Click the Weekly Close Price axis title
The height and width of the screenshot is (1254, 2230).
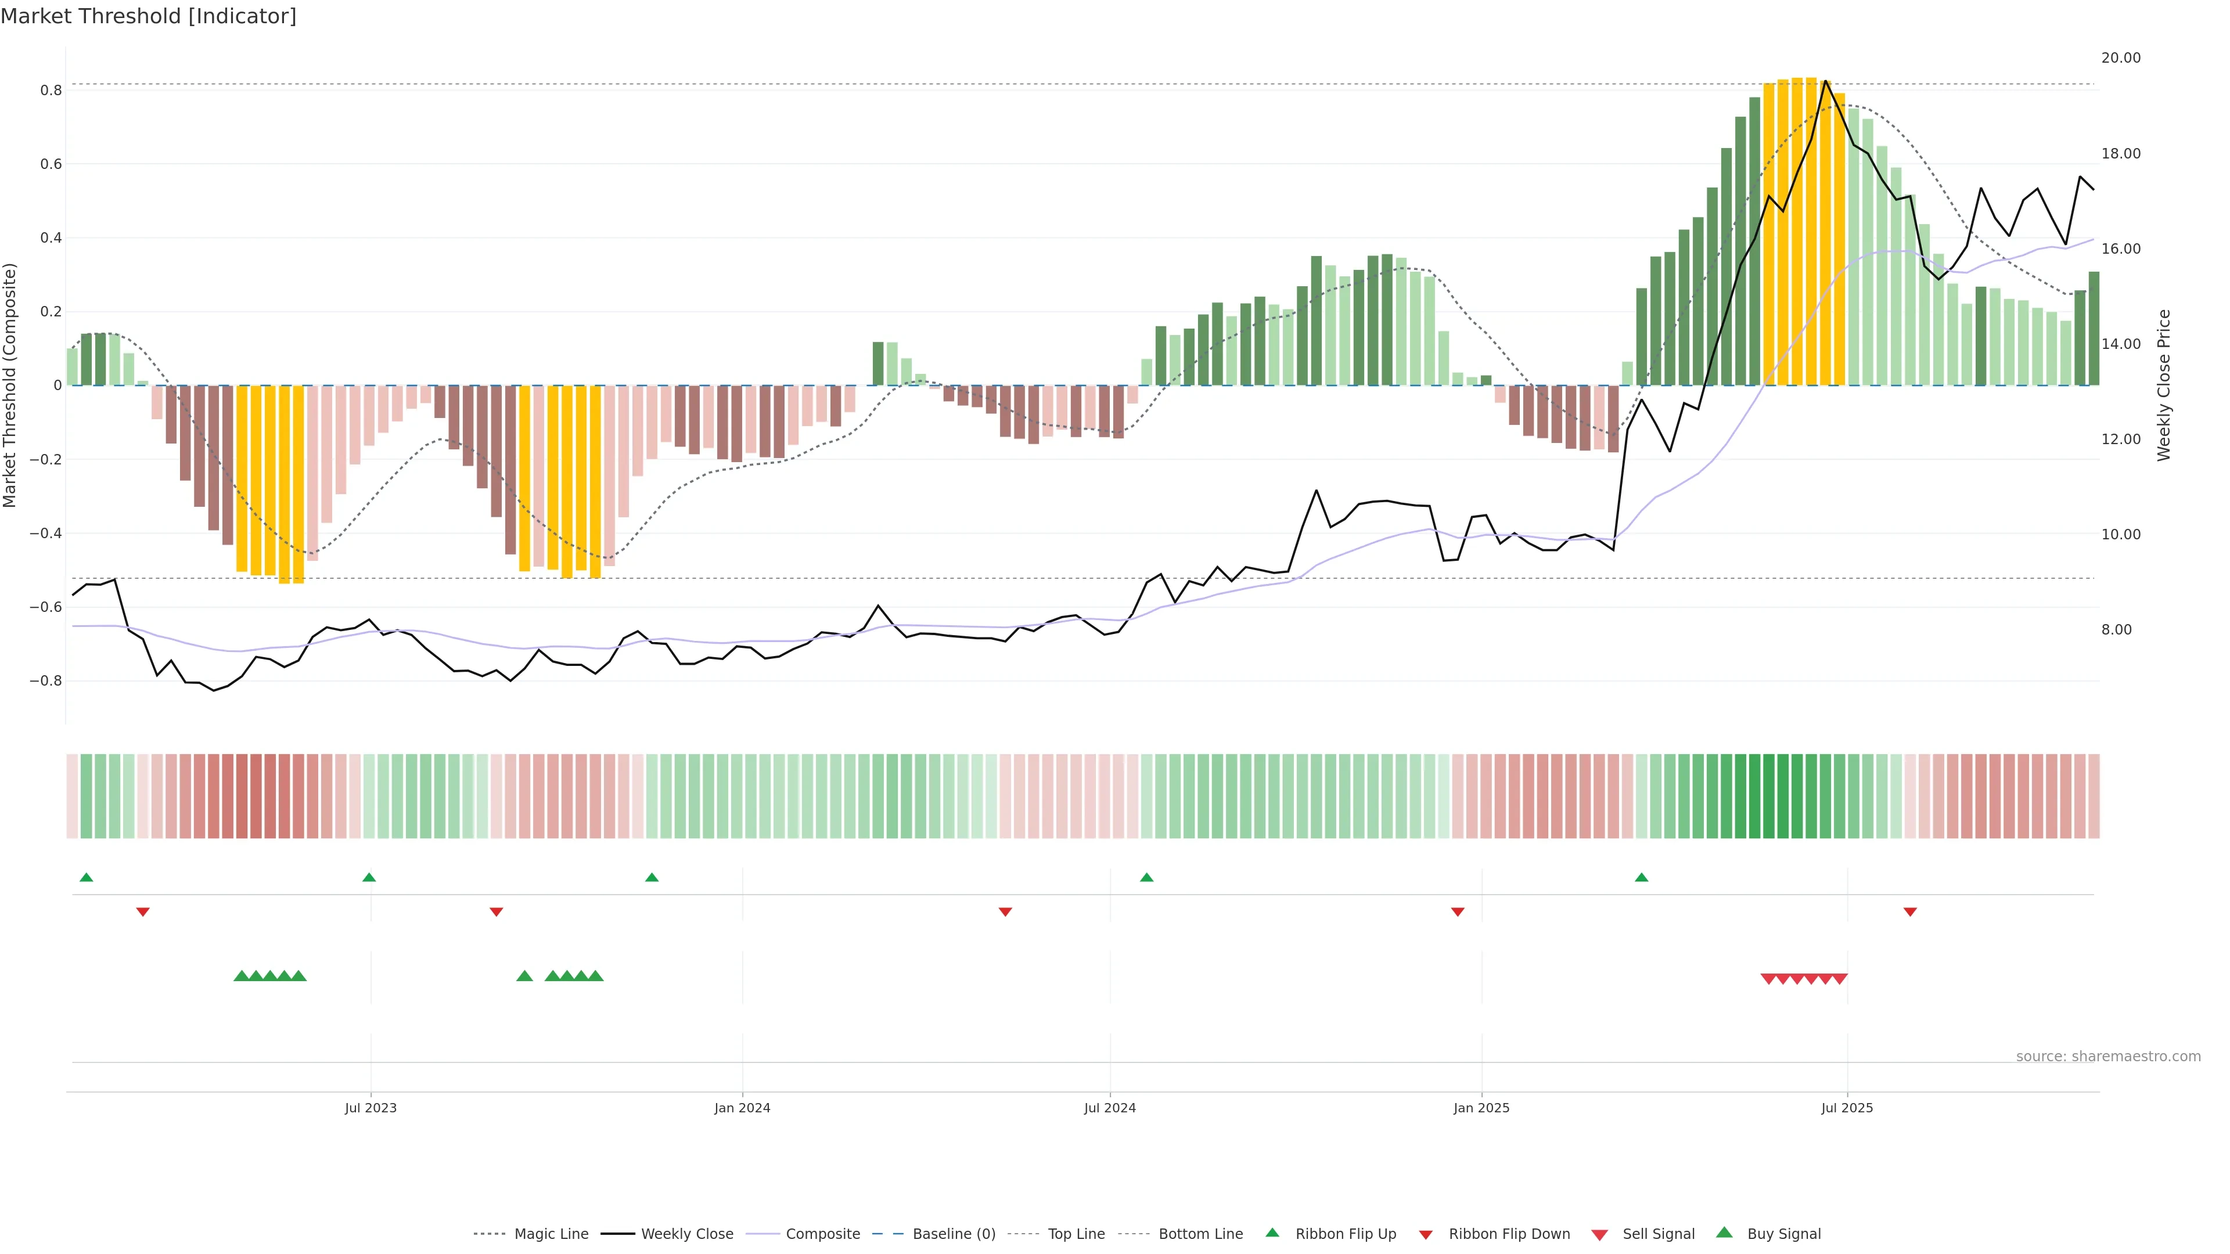click(2164, 385)
